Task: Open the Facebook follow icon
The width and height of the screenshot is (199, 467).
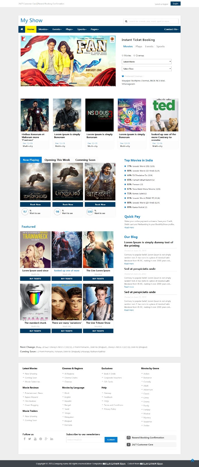Action: [x=24, y=439]
